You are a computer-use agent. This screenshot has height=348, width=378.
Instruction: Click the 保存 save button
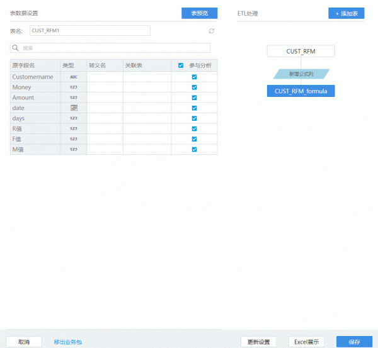point(354,342)
